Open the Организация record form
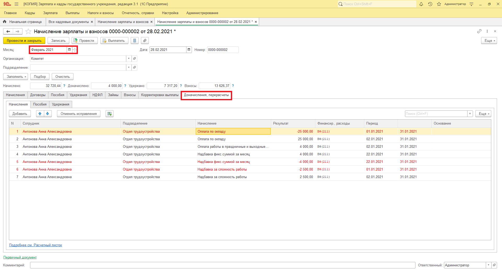Image resolution: width=502 pixels, height=270 pixels. click(x=134, y=58)
